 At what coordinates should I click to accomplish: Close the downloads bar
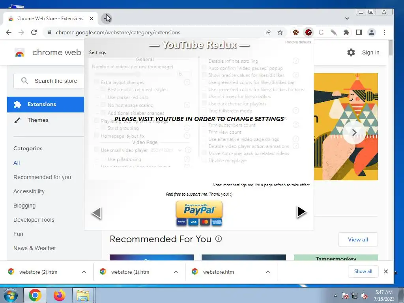(x=386, y=271)
